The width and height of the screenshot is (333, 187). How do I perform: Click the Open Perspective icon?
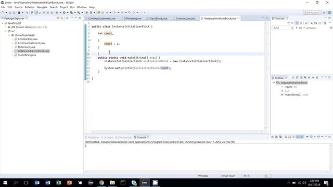tap(324, 12)
